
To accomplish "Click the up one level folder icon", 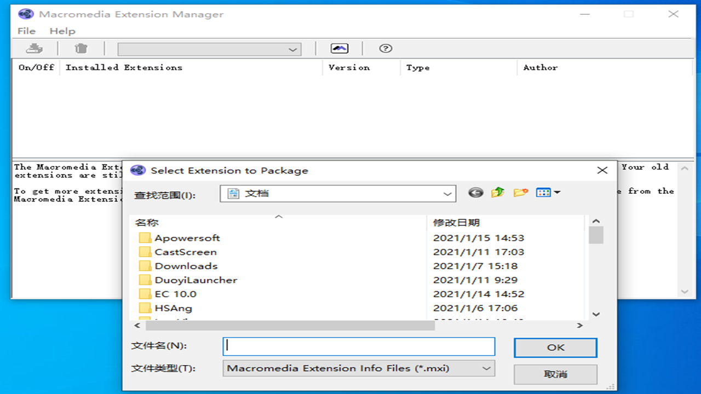I will 498,193.
